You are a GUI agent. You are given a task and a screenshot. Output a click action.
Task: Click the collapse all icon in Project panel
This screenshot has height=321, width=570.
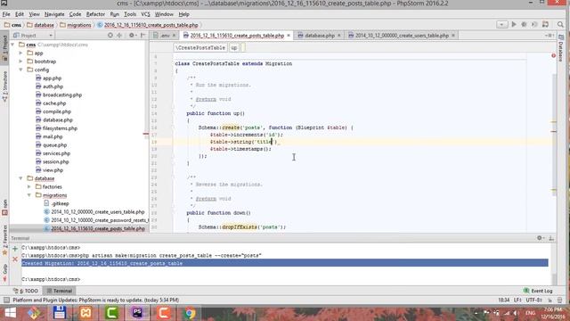[119, 36]
